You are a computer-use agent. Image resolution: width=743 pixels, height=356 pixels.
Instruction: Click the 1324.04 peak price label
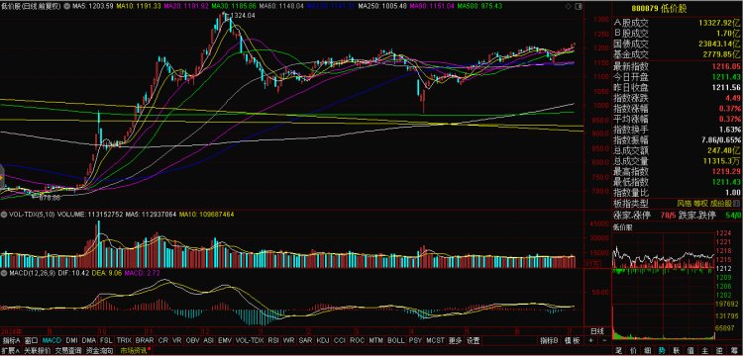pyautogui.click(x=244, y=16)
